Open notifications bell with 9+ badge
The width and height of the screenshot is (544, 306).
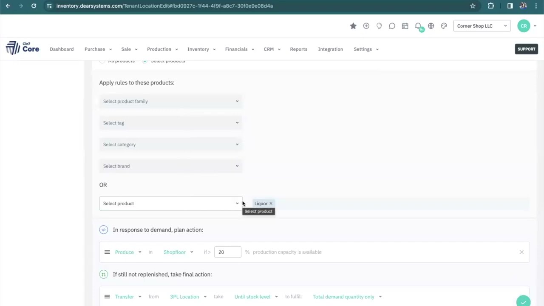[x=419, y=27]
